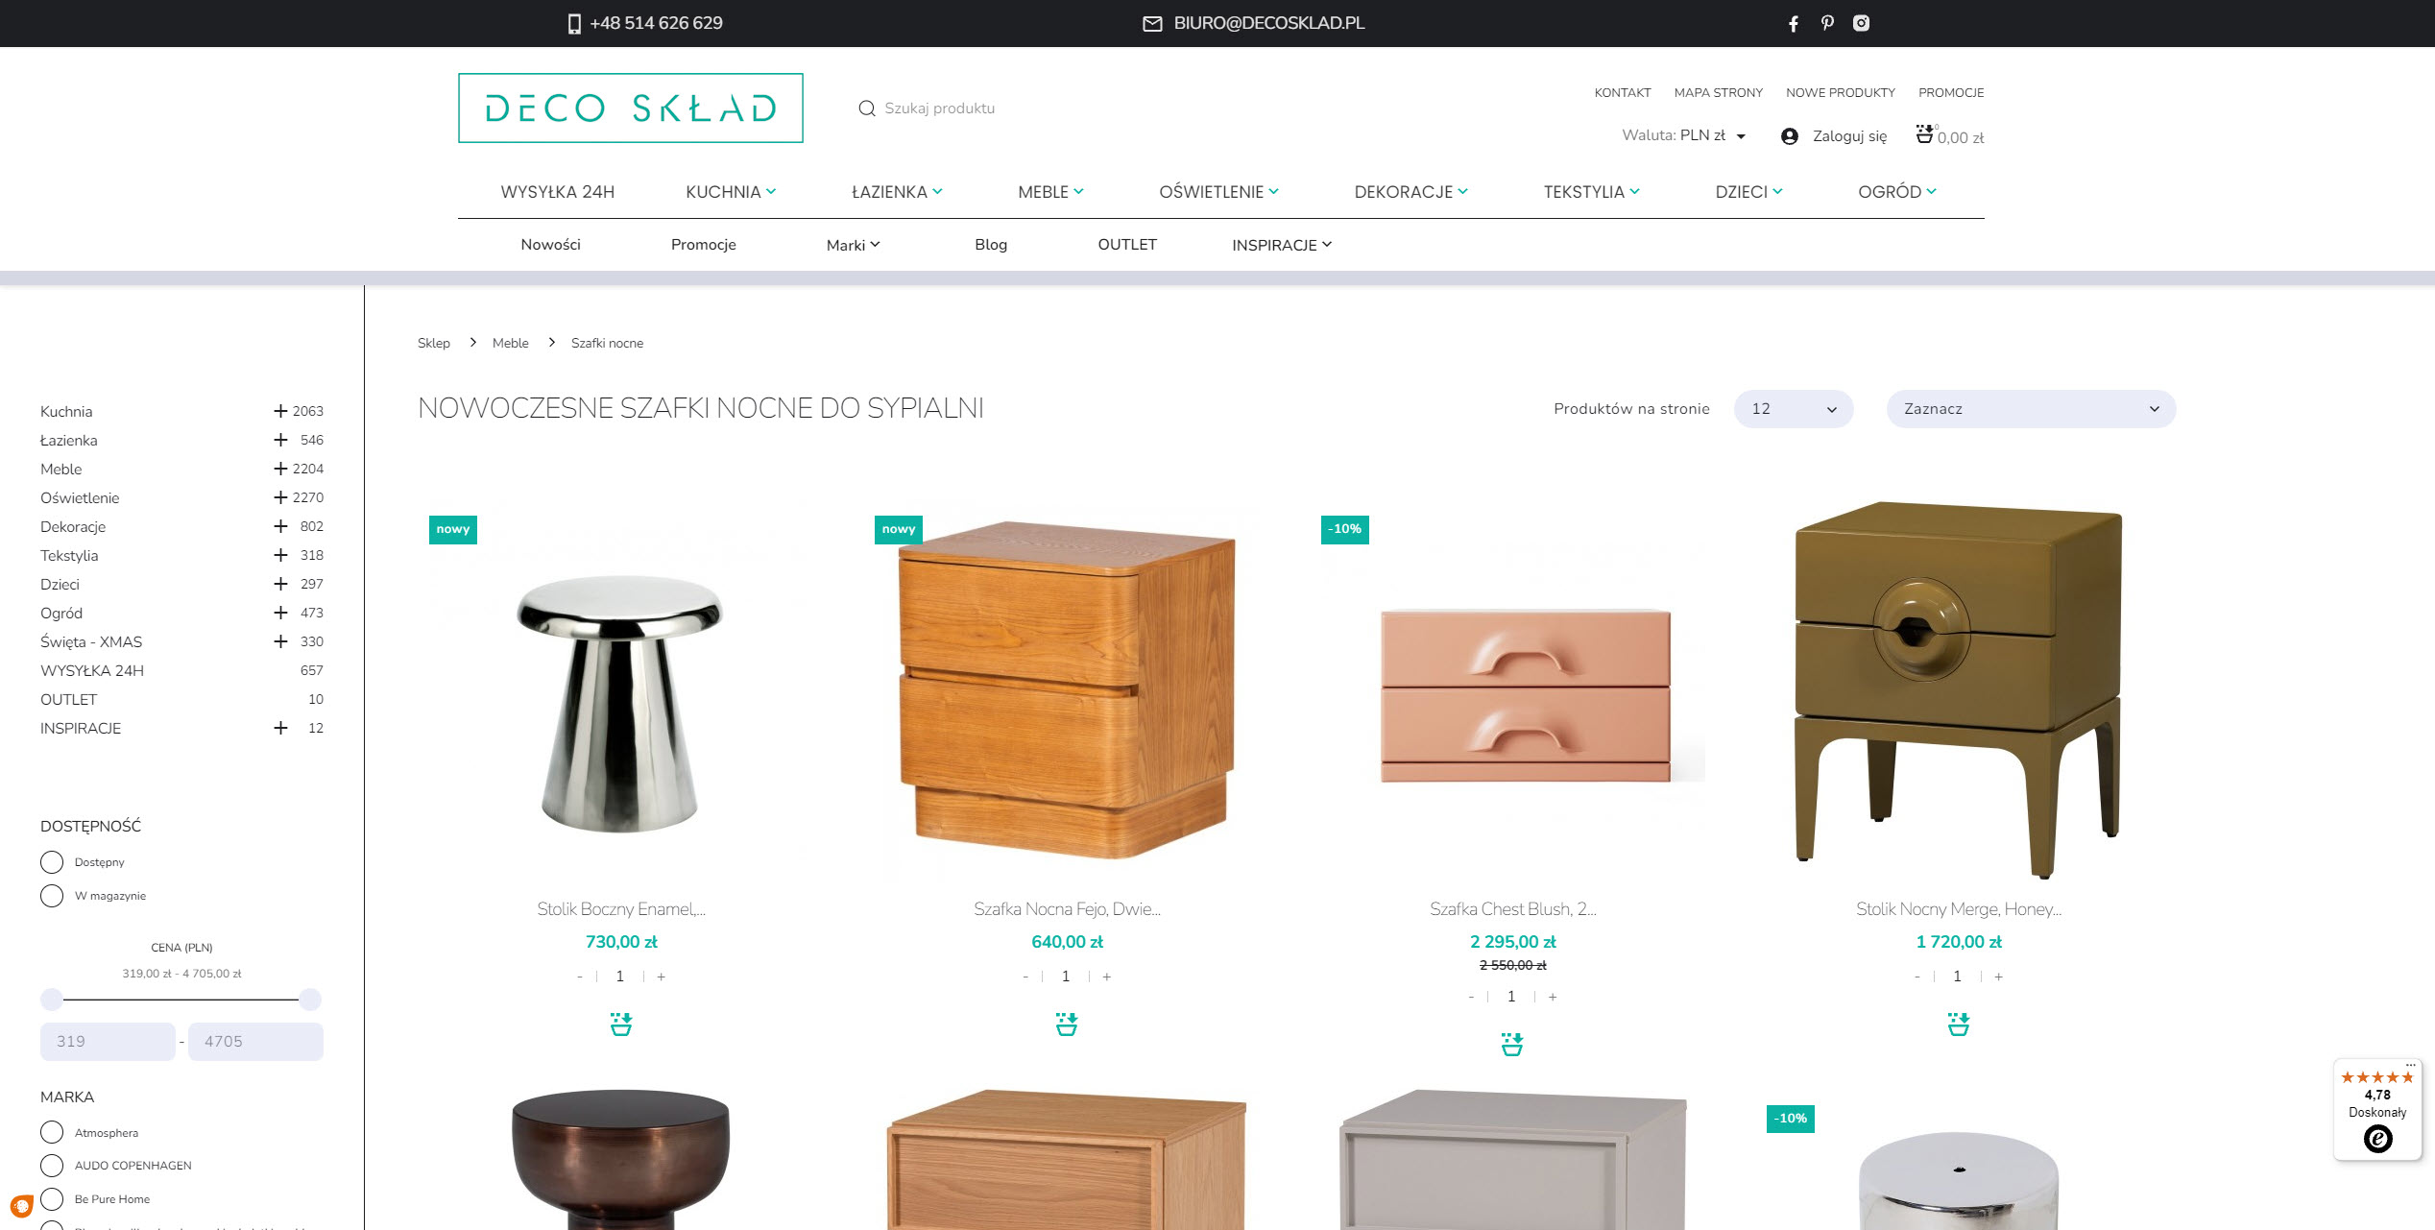Open the Facebook page icon

click(1793, 23)
